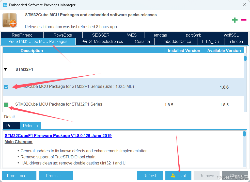Viewport: 250px width, 182px height.
Task: Click the Install button
Action: tap(178, 176)
